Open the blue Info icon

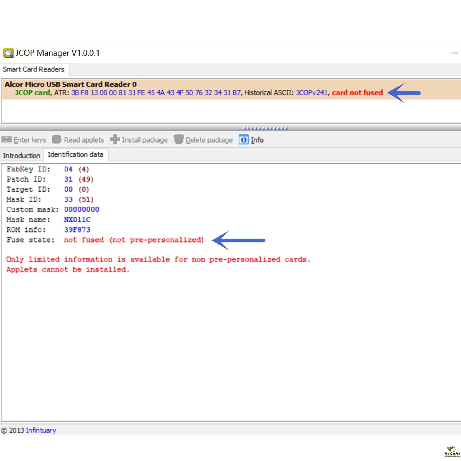(x=243, y=140)
